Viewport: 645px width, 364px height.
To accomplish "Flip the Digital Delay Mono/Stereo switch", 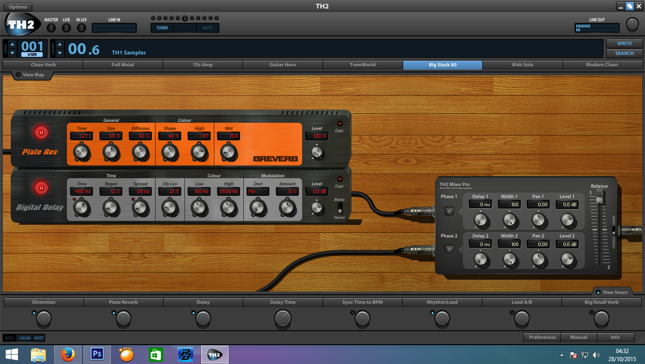I will coord(340,208).
